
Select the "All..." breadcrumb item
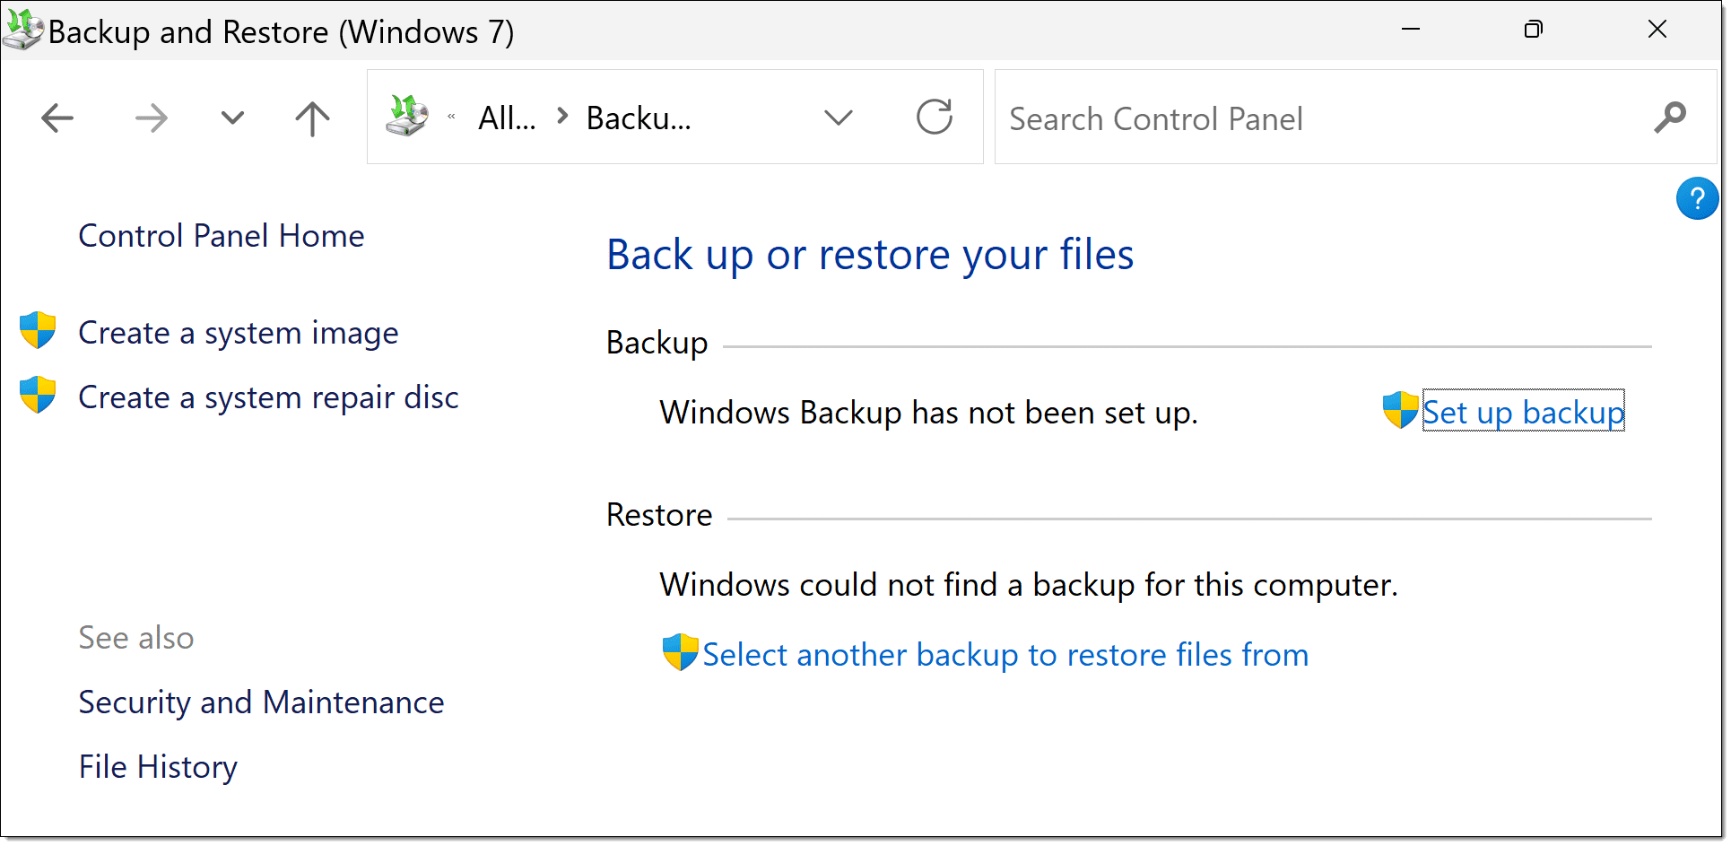507,118
